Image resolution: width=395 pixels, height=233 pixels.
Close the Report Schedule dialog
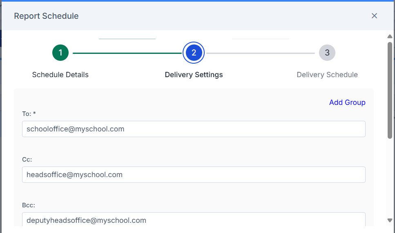click(x=374, y=16)
